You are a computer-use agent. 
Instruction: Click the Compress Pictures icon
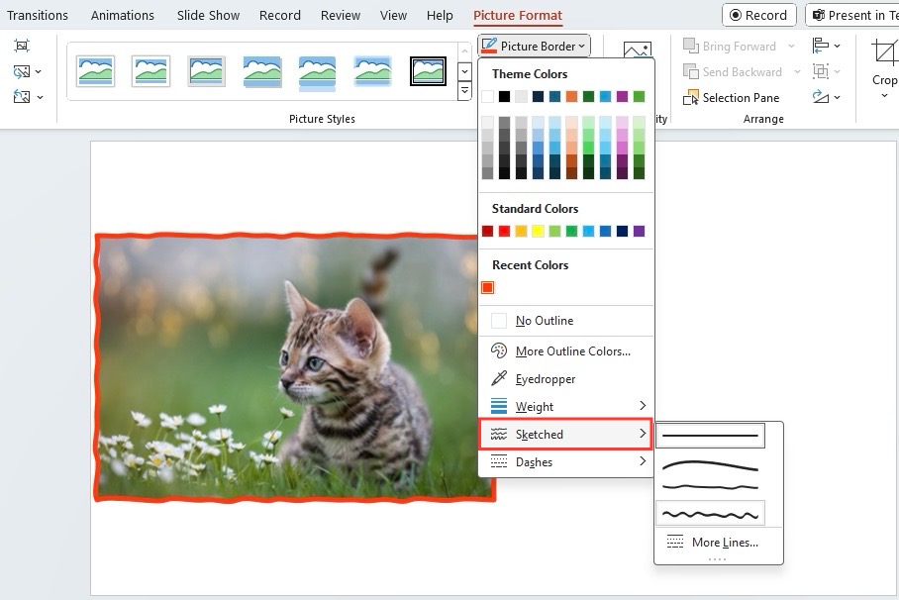pos(21,46)
